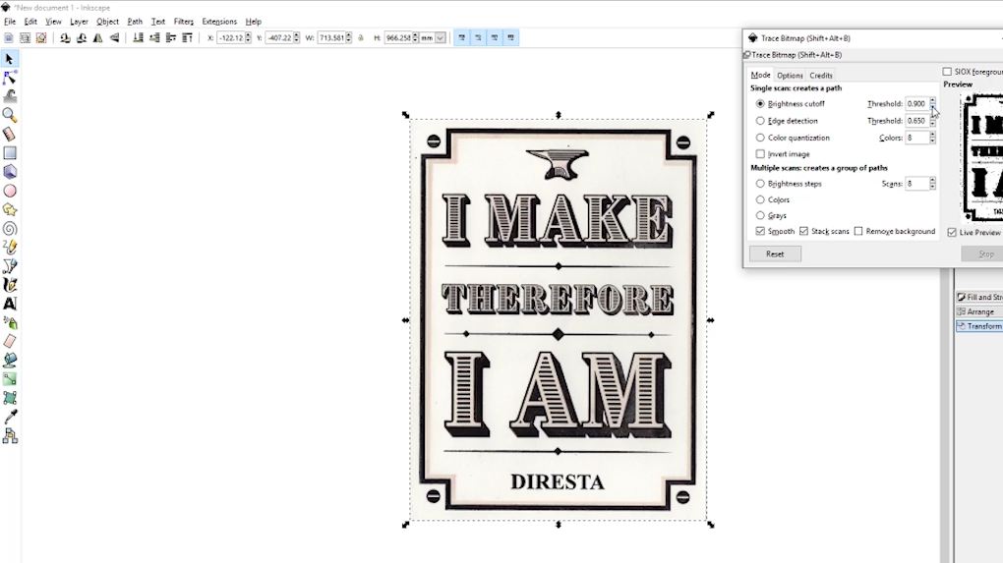This screenshot has height=563, width=1003.
Task: Switch to Options tab in Trace Bitmap
Action: [790, 76]
